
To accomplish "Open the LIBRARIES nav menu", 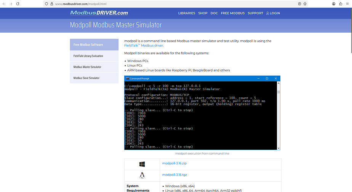I will coord(187,13).
